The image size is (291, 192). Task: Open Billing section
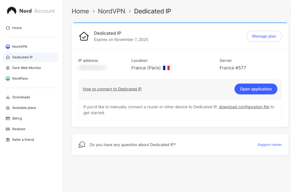coord(31,118)
